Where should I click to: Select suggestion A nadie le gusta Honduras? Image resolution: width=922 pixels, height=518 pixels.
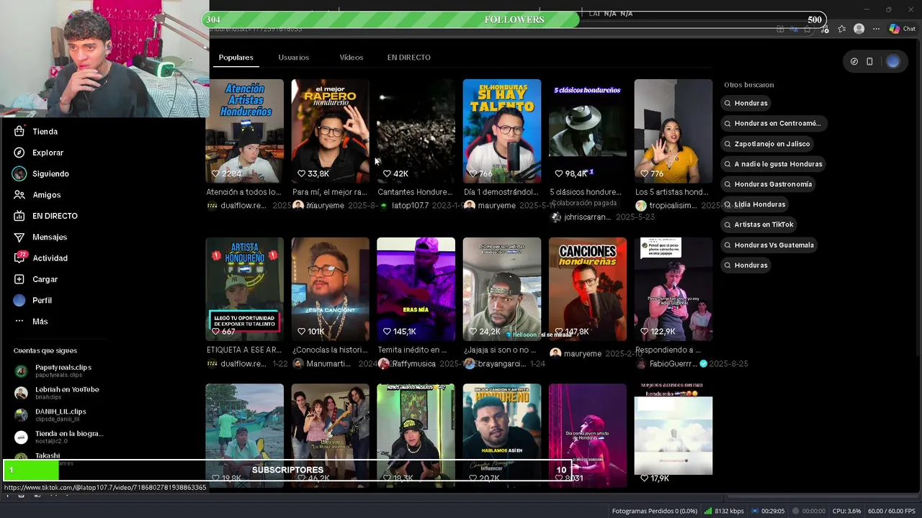773,164
